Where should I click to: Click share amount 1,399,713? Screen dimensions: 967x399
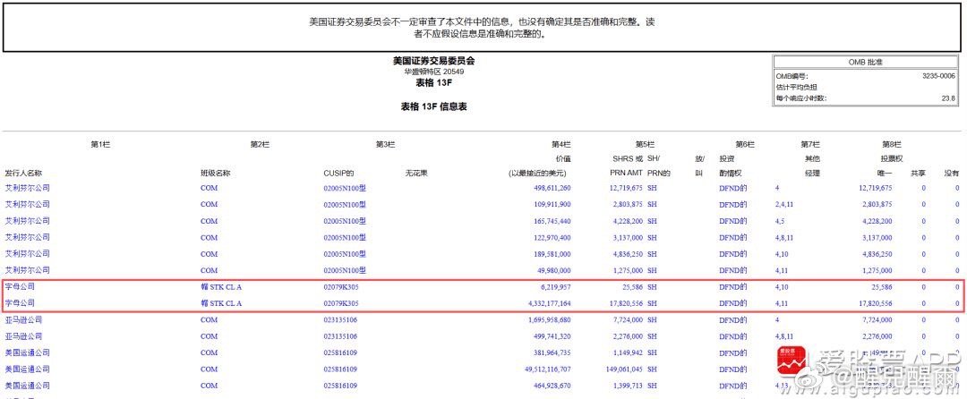click(629, 386)
